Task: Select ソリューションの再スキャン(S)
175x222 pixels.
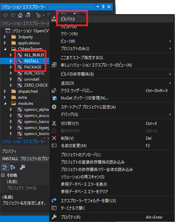Action: pos(112,177)
